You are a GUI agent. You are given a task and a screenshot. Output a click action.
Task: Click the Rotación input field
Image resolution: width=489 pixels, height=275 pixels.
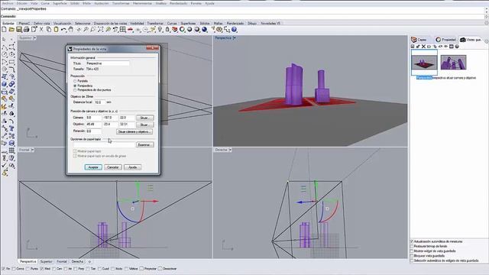coord(93,131)
